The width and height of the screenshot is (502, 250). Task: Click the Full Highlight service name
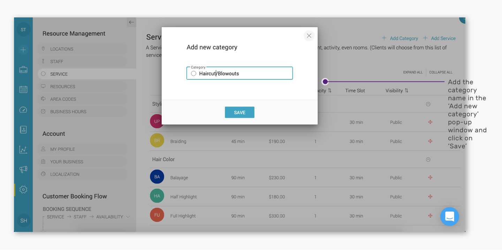pyautogui.click(x=183, y=216)
